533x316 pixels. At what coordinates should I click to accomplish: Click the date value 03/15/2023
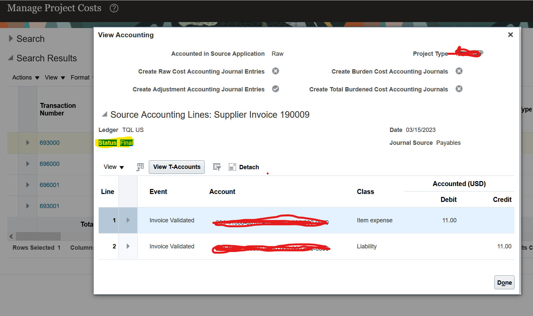pos(420,130)
